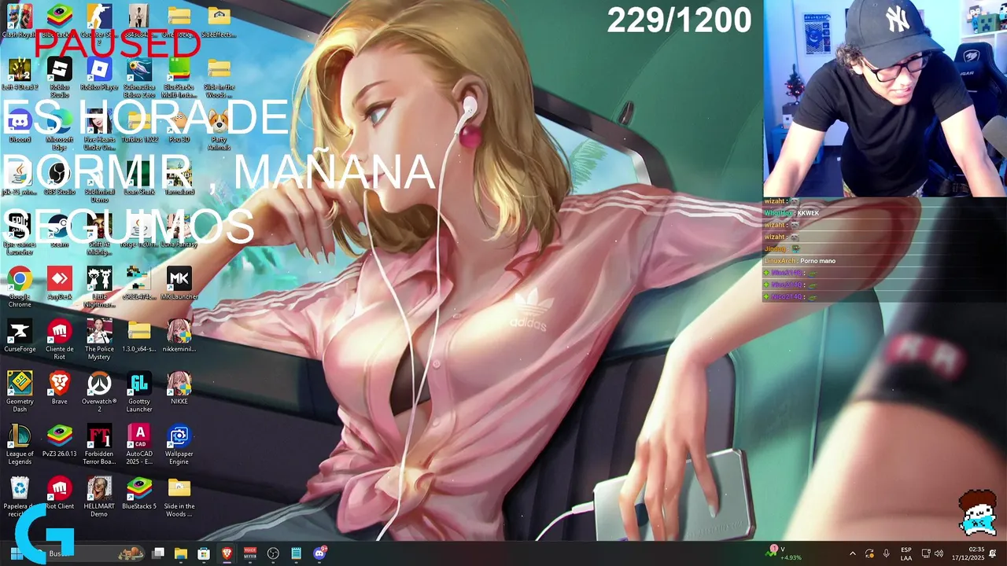
Task: Open BlueStacks Multi-Instance Manager shortcut
Action: [x=179, y=78]
